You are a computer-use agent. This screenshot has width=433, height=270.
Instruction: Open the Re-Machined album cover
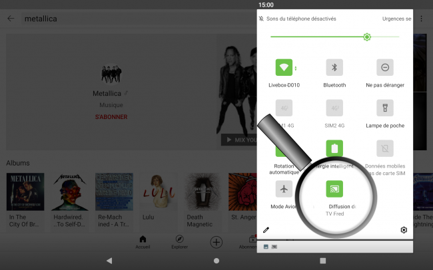115,192
